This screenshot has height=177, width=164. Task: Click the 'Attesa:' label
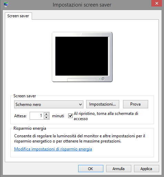tap(20, 116)
